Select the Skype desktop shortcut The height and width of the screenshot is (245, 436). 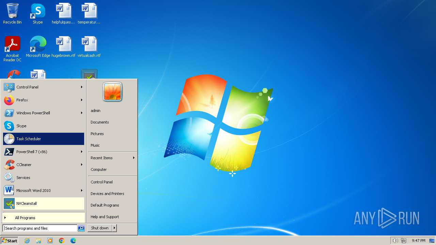pyautogui.click(x=37, y=14)
